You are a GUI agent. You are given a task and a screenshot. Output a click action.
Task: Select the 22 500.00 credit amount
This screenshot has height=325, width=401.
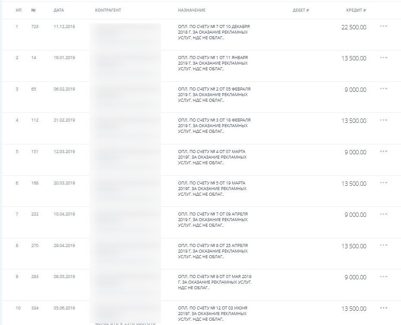(354, 27)
